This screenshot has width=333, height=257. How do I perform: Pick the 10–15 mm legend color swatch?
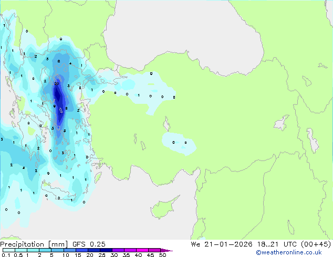(69, 250)
